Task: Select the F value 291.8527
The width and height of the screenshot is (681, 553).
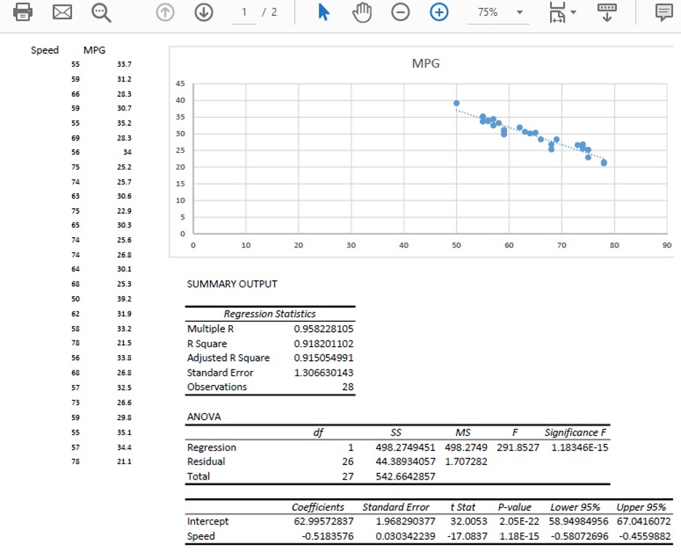Action: (x=518, y=447)
